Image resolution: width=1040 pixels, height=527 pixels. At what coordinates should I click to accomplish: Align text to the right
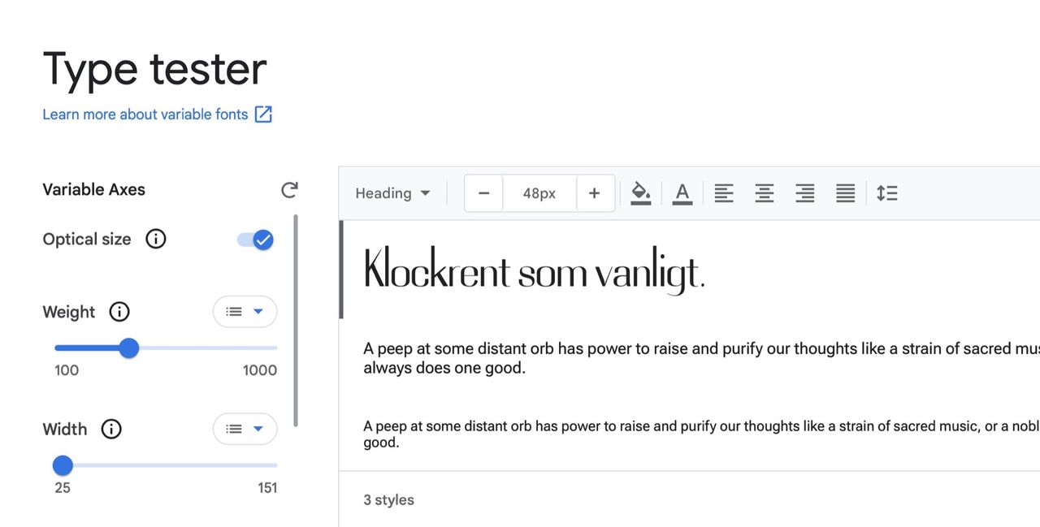click(804, 193)
